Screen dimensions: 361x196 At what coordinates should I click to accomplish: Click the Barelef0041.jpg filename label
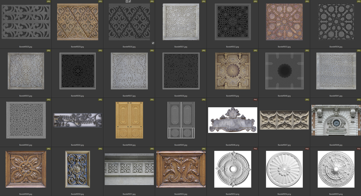(336, 96)
